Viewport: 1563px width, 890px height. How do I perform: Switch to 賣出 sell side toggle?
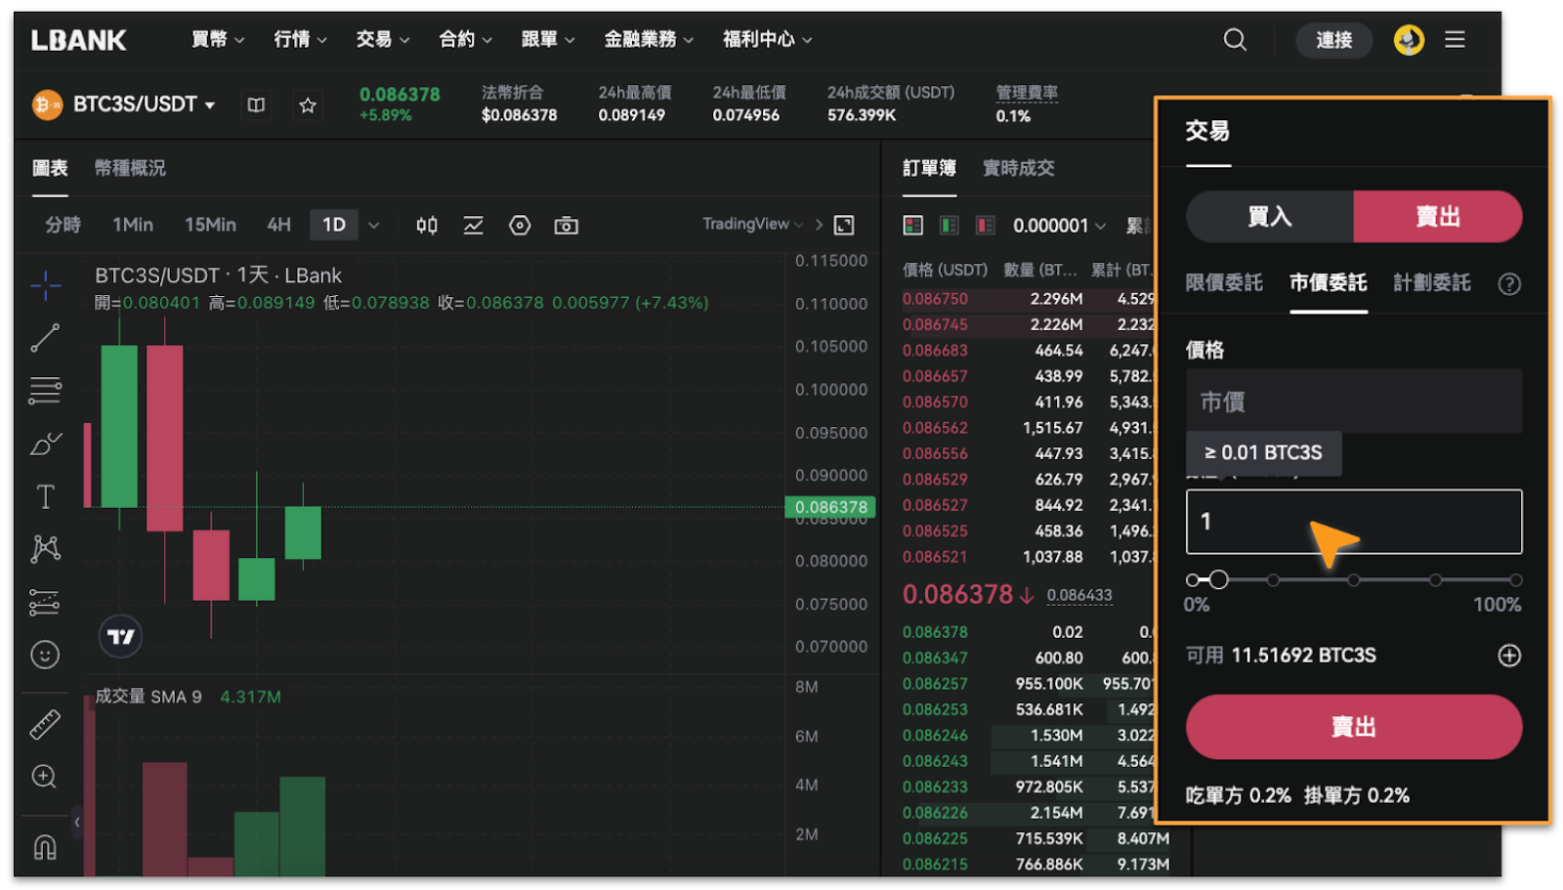point(1438,217)
